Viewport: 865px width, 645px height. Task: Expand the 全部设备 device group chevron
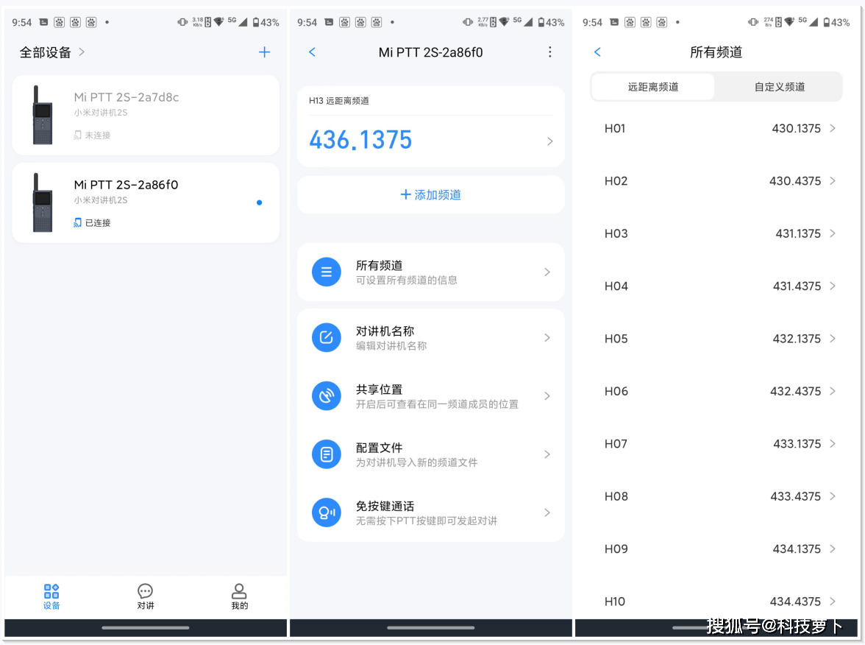(82, 52)
